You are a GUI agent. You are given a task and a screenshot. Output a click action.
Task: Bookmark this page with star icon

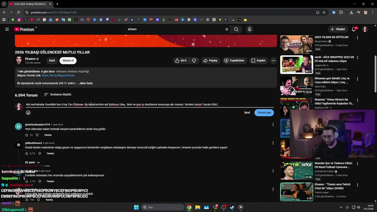[324, 12]
